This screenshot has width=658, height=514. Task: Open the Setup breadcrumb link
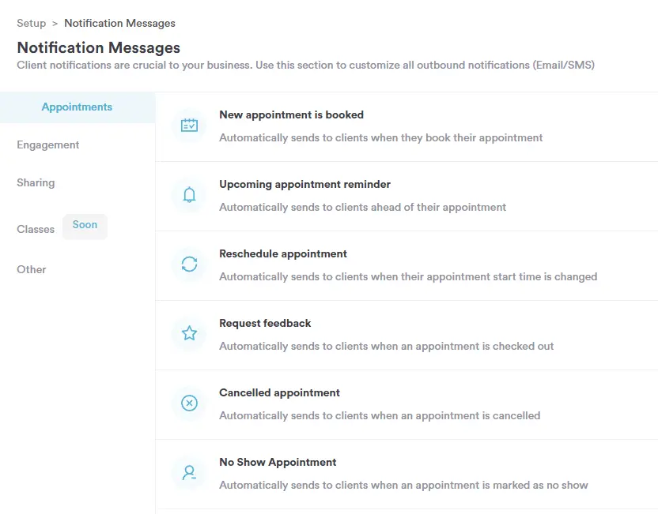pyautogui.click(x=32, y=23)
